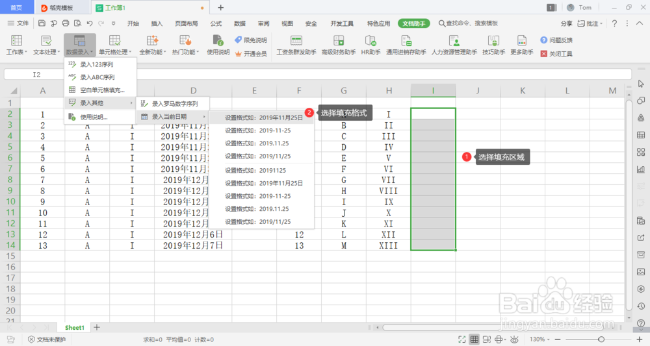Open the 单元格处理 dropdown

115,45
